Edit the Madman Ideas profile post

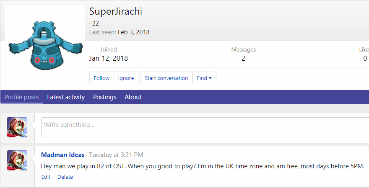point(46,177)
